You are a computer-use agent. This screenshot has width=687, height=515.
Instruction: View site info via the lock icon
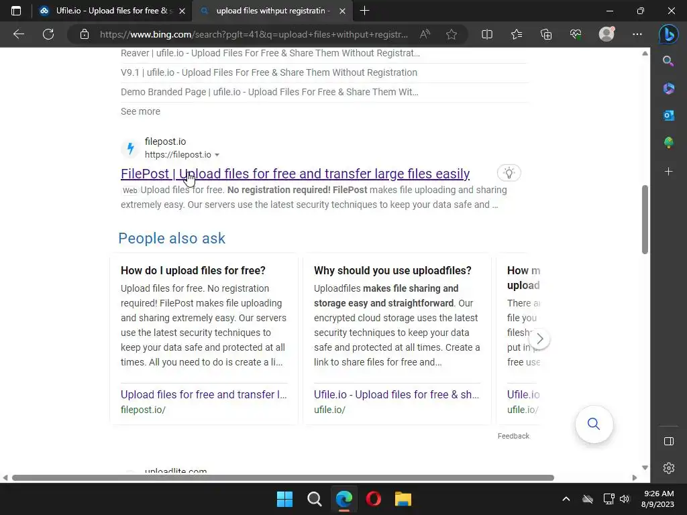tap(85, 34)
